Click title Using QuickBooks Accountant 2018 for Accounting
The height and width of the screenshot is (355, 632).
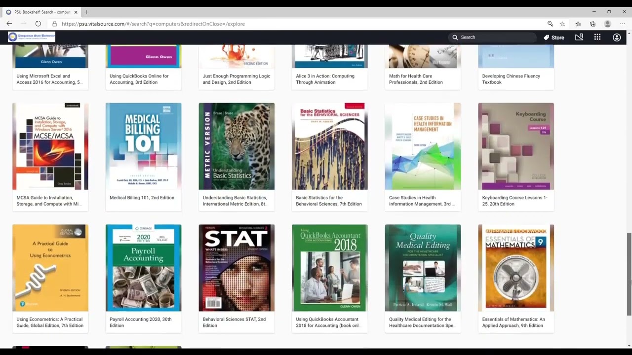pyautogui.click(x=328, y=322)
